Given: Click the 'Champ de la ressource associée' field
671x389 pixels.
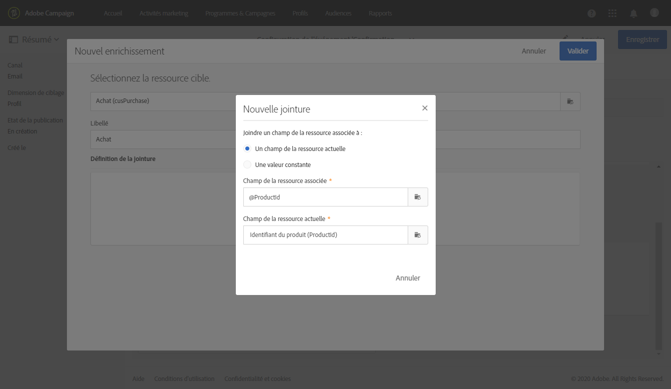Looking at the screenshot, I should (325, 197).
